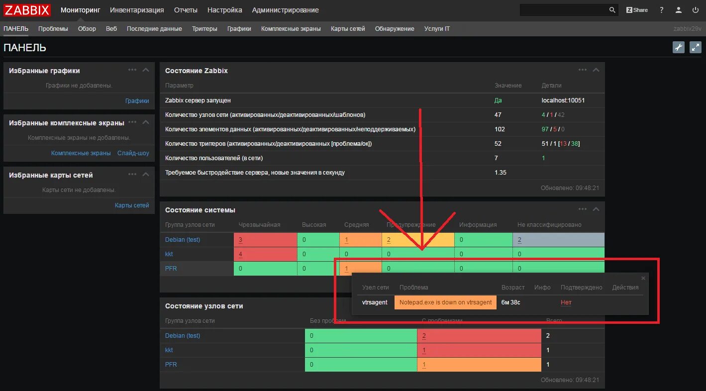
Task: Click the Zabbix logo
Action: [28, 10]
